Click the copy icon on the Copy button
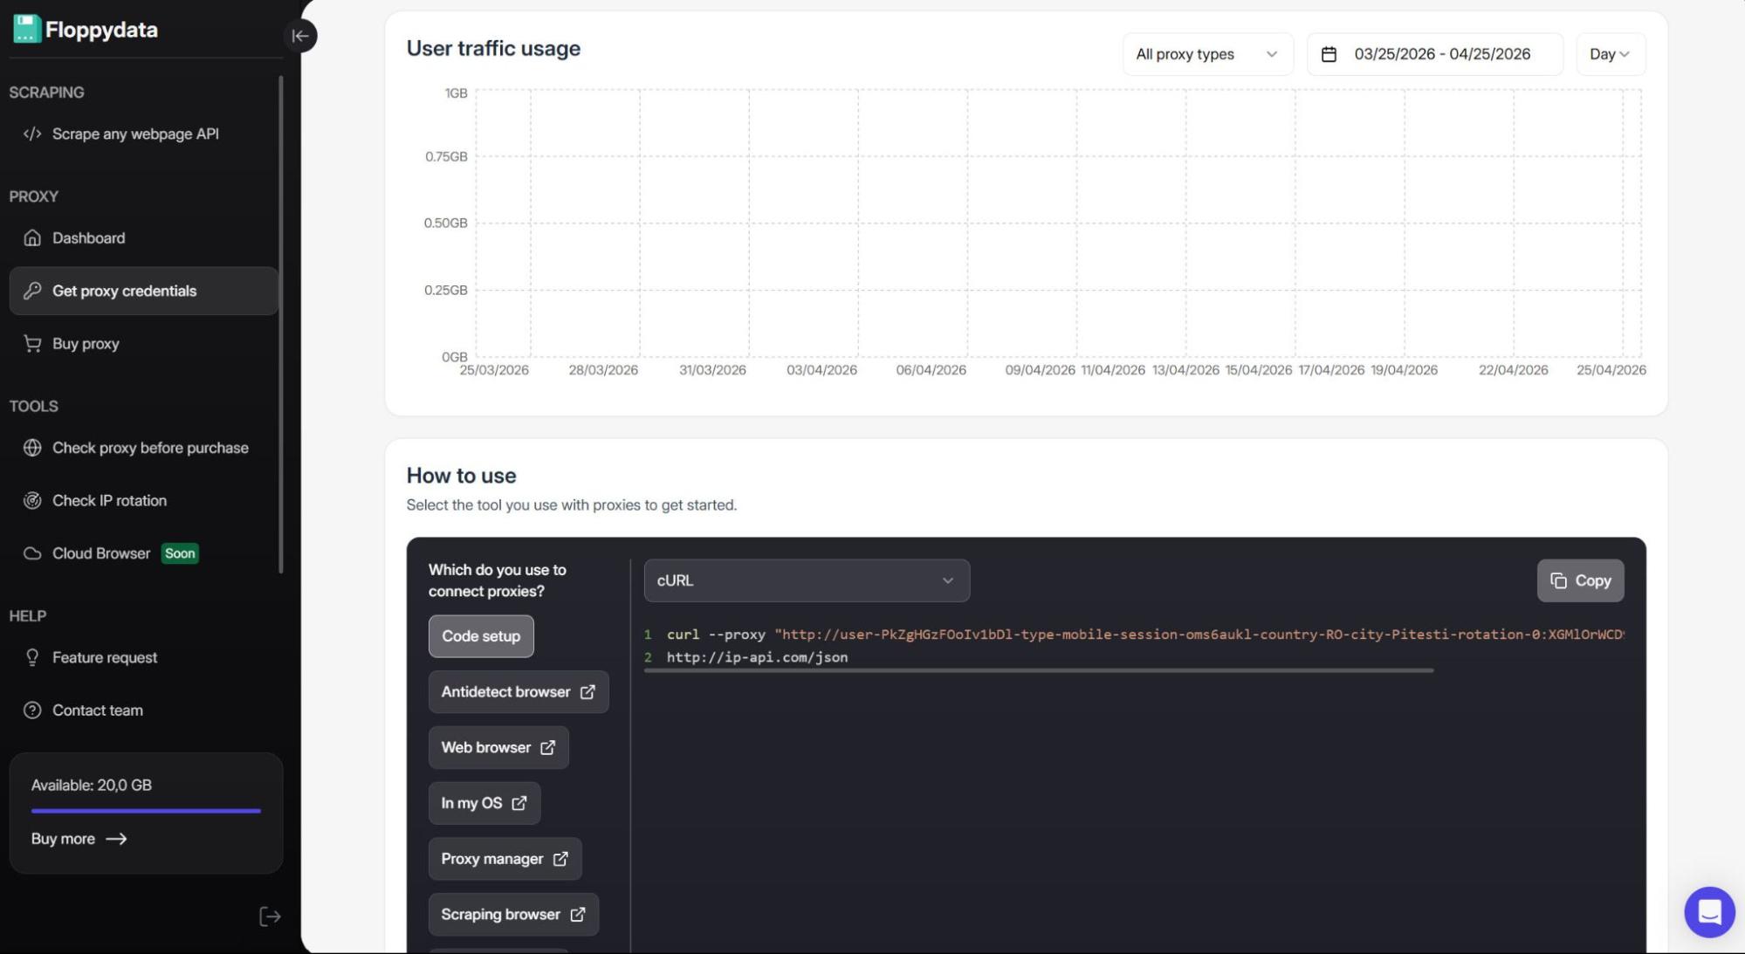Viewport: 1745px width, 954px height. tap(1558, 580)
